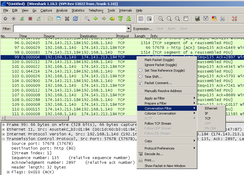Open the filter history dropdown
Viewport: 244px width, 175px height.
point(128,29)
